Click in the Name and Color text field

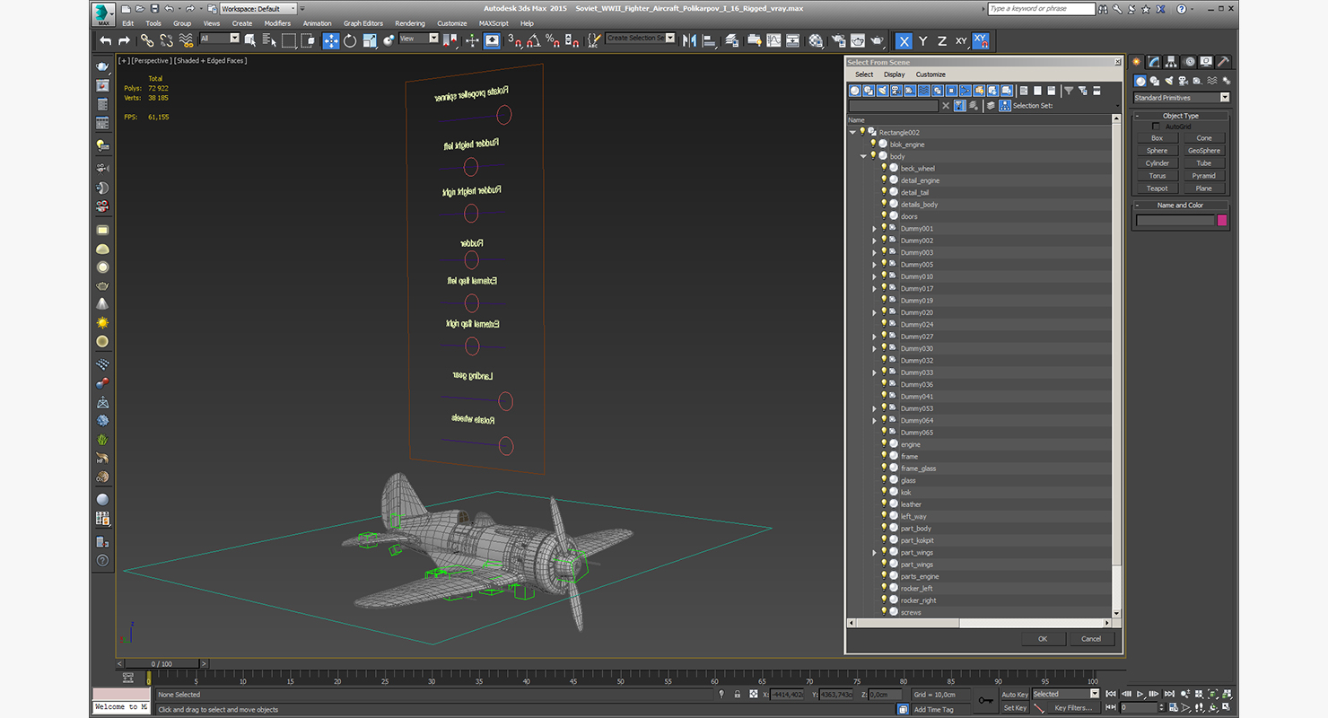point(1175,221)
